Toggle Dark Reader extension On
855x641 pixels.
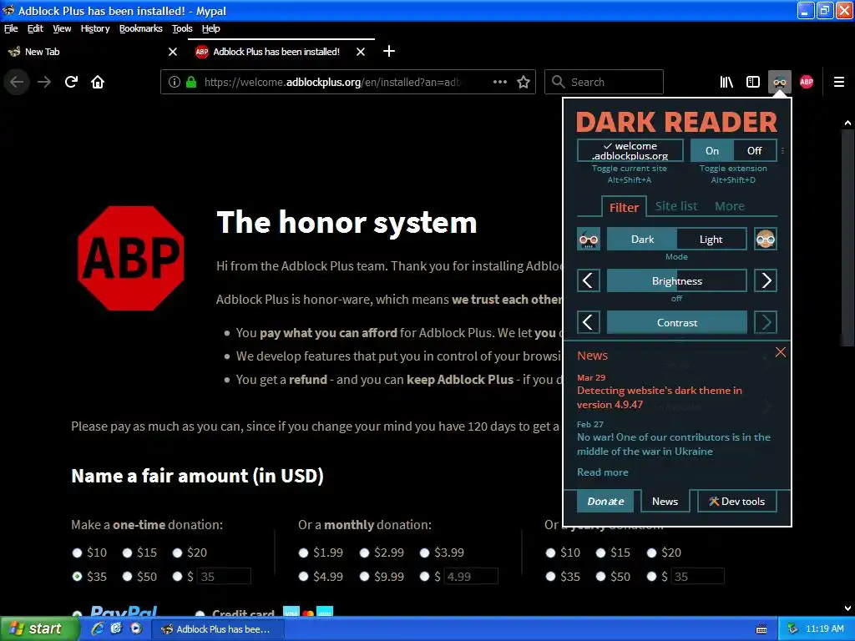tap(711, 151)
